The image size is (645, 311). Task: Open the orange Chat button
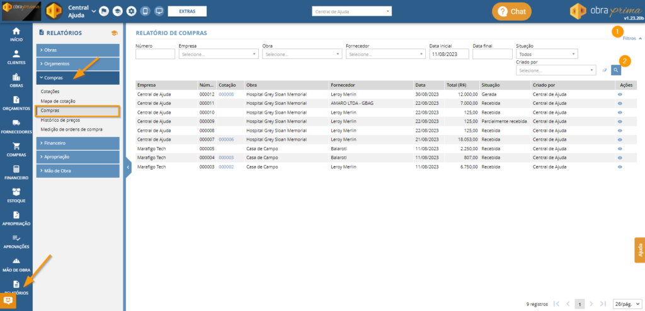click(x=511, y=11)
